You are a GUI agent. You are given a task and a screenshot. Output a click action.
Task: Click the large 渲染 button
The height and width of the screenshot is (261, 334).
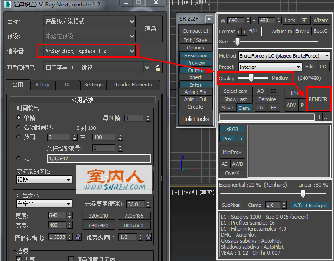tap(151, 29)
